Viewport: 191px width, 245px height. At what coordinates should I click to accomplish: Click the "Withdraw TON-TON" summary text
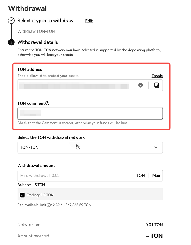(x=36, y=31)
